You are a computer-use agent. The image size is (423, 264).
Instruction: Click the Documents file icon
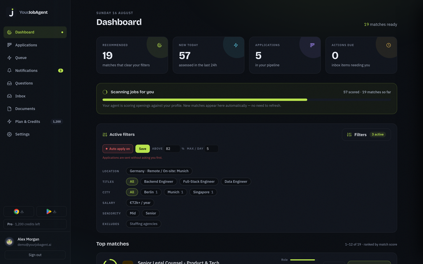(10, 109)
